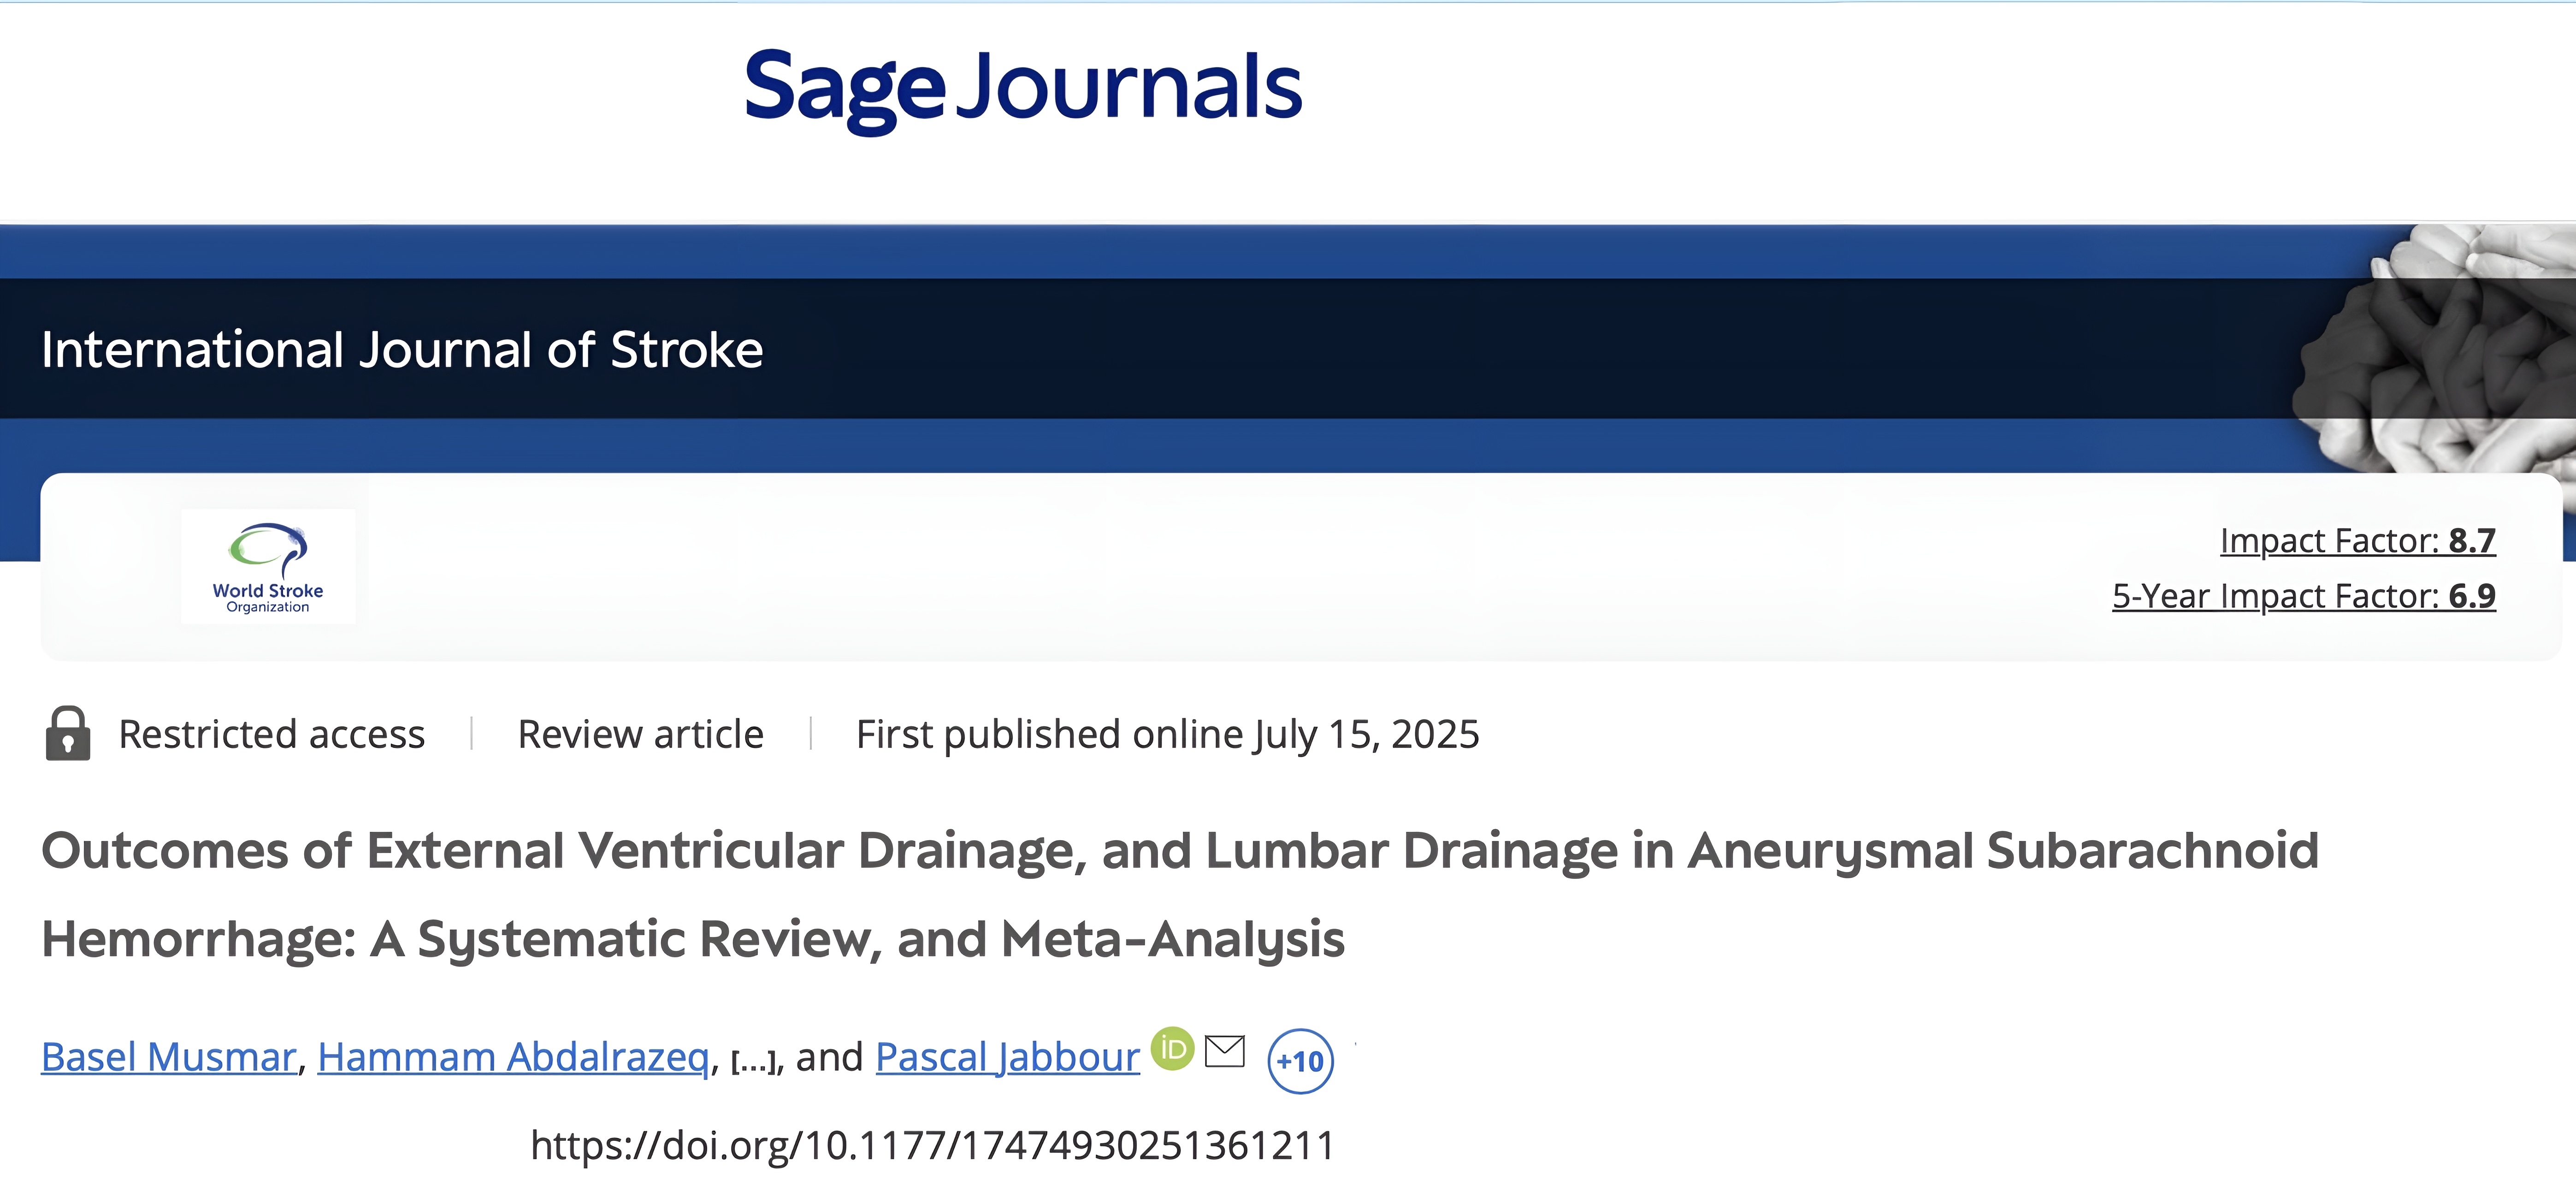Expand the +10 additional authors
The image size is (2576, 1186).
pyautogui.click(x=1300, y=1061)
